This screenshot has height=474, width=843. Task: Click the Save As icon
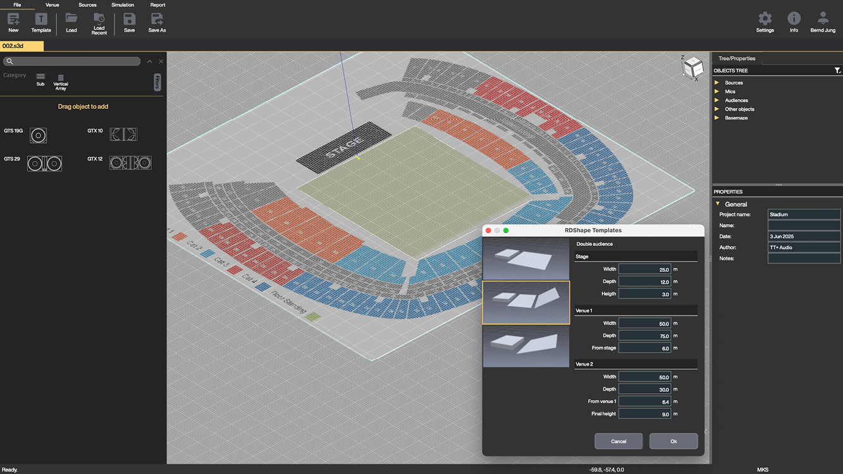[157, 19]
